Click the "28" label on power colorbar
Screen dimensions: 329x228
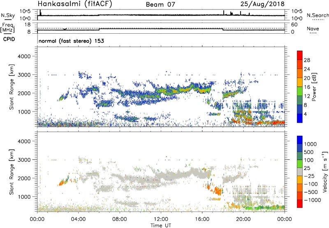point(307,60)
